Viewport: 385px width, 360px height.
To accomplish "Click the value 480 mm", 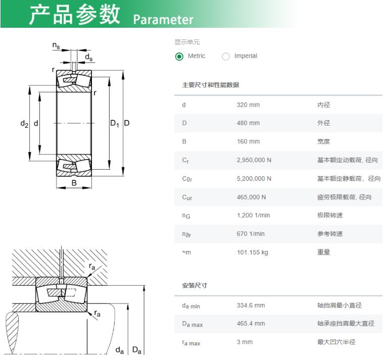I will pyautogui.click(x=248, y=123).
